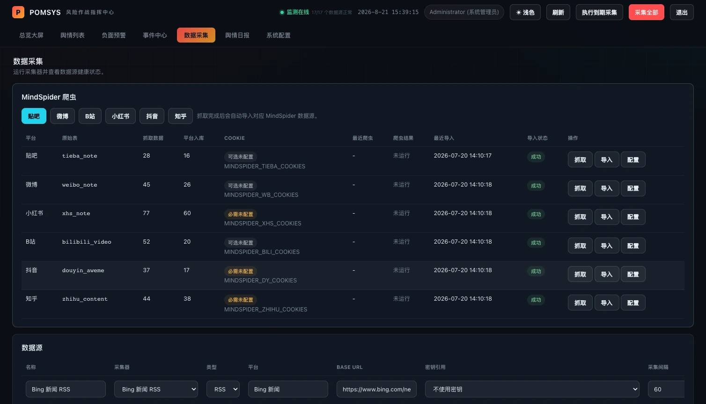Click 配置 in the zhihu_content row
The image size is (706, 404).
pyautogui.click(x=633, y=303)
